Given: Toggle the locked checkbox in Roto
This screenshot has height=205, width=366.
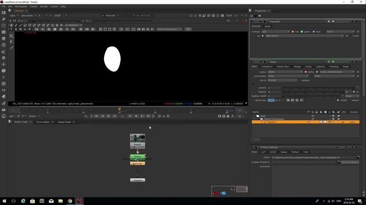Looking at the screenshot, I should [x=349, y=100].
